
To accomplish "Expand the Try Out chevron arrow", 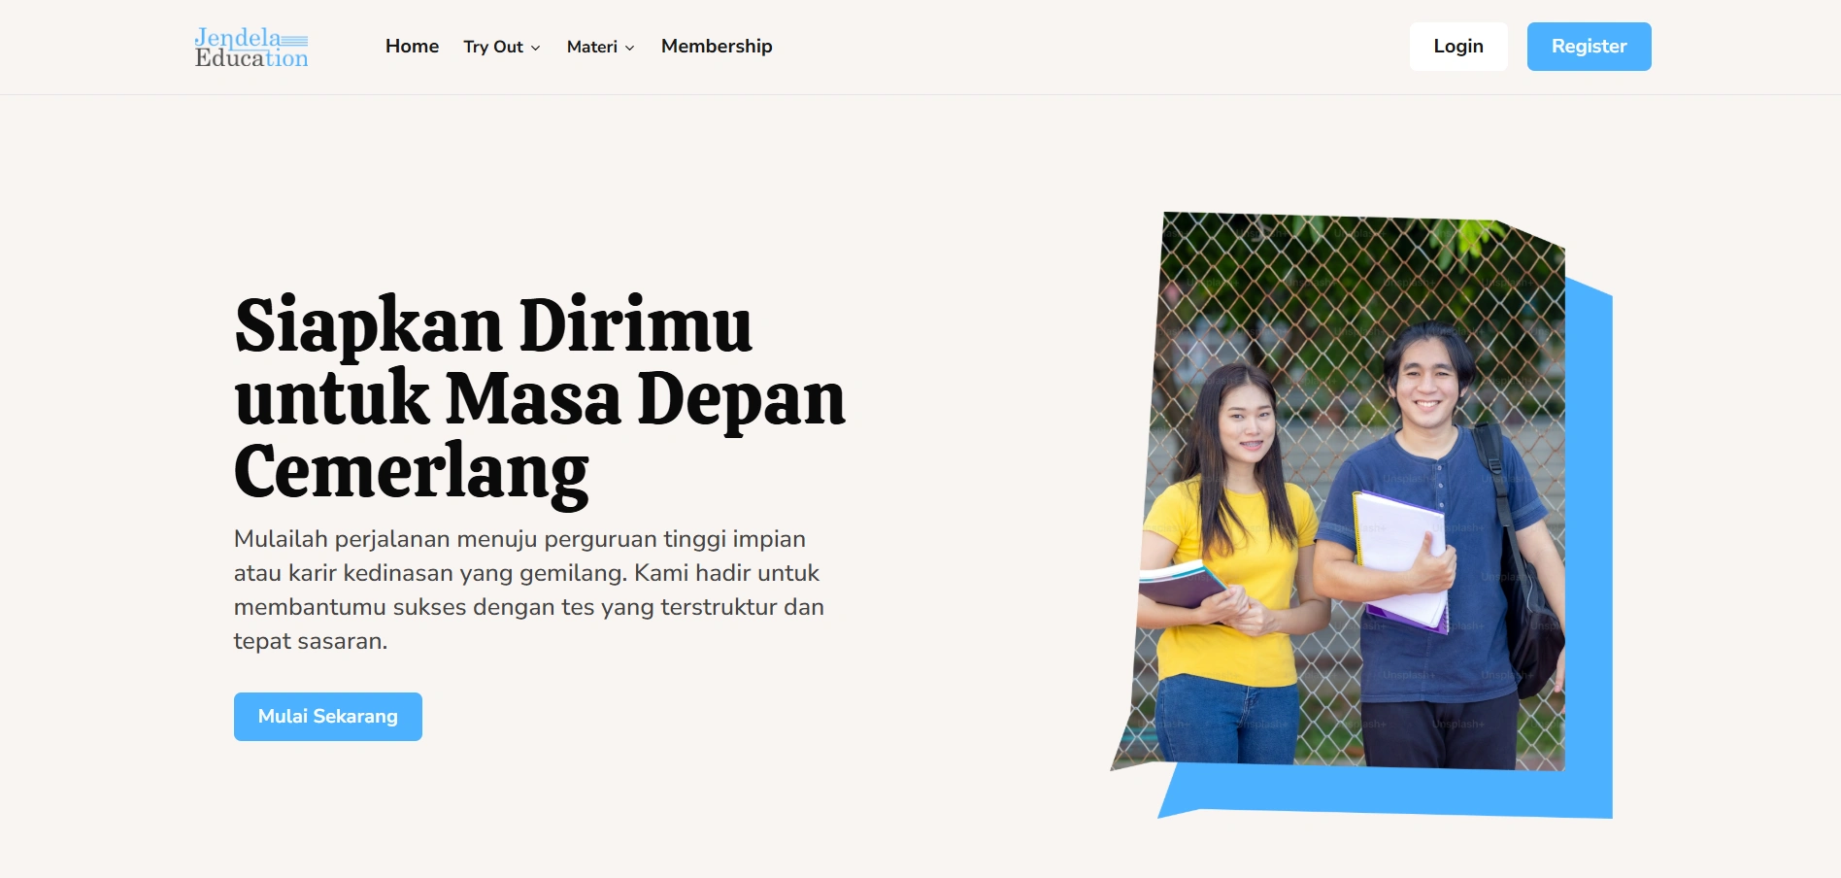I will [535, 48].
